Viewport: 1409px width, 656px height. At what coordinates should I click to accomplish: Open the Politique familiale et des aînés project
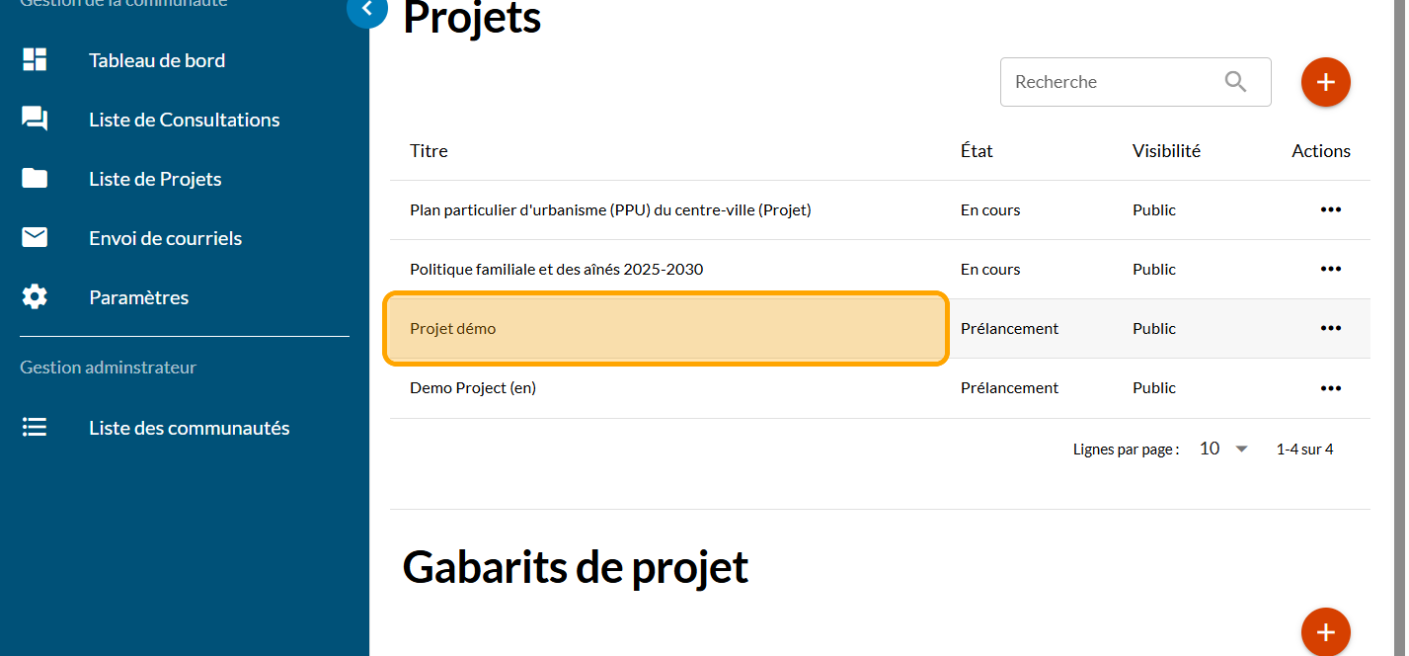point(556,270)
